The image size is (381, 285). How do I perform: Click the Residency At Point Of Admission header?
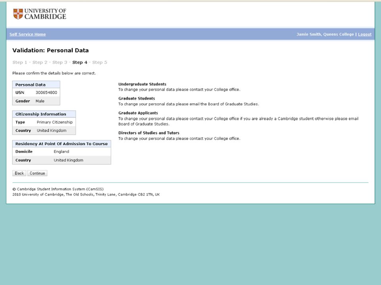(x=62, y=144)
